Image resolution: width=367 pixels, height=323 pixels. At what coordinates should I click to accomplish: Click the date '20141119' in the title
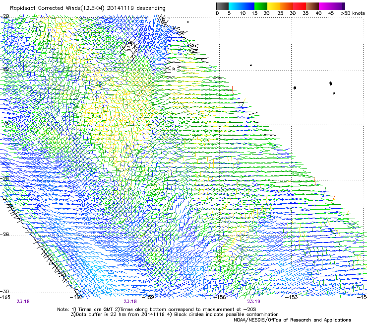pos(121,8)
